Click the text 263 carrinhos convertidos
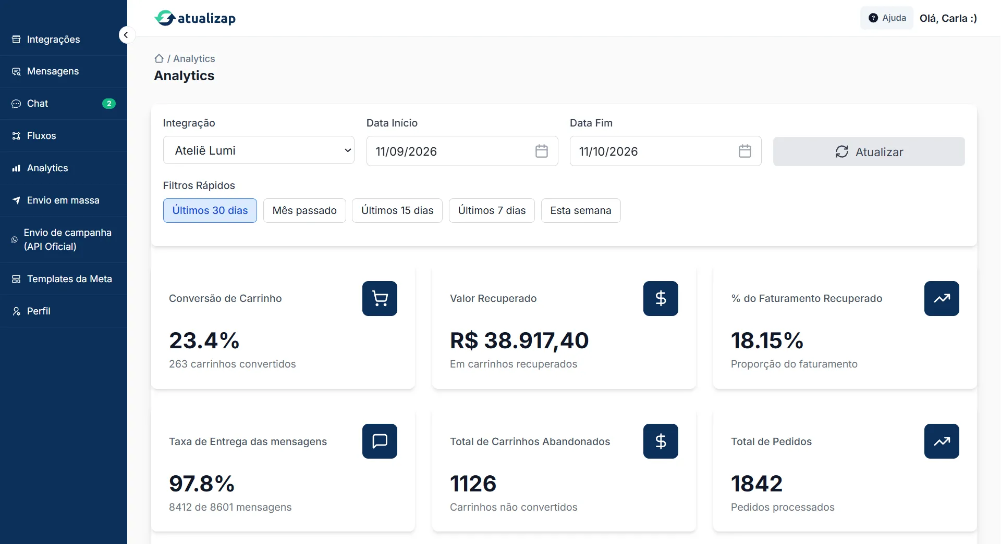 tap(232, 364)
